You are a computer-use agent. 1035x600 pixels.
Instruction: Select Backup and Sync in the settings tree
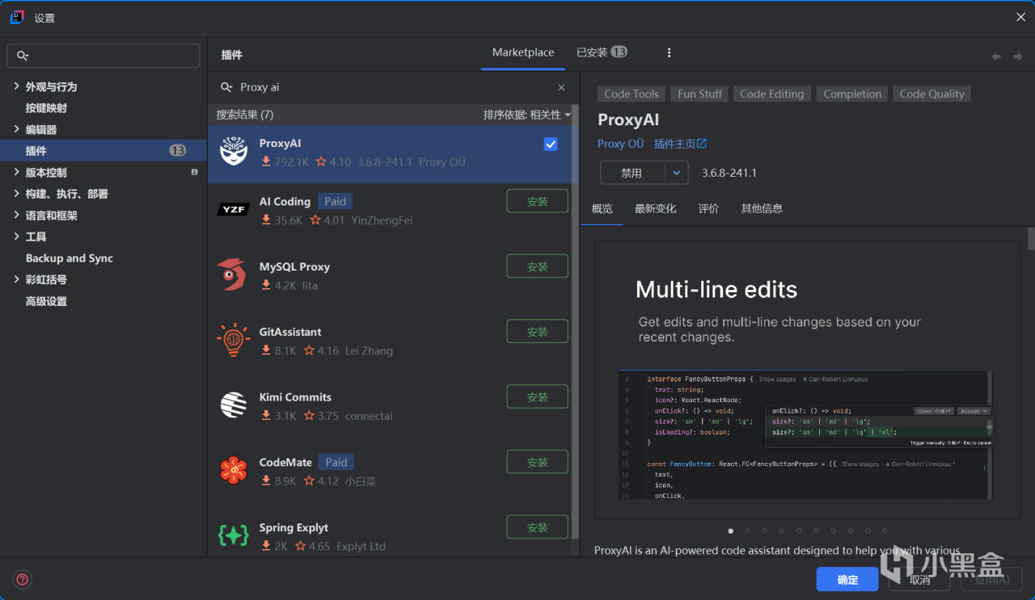70,258
